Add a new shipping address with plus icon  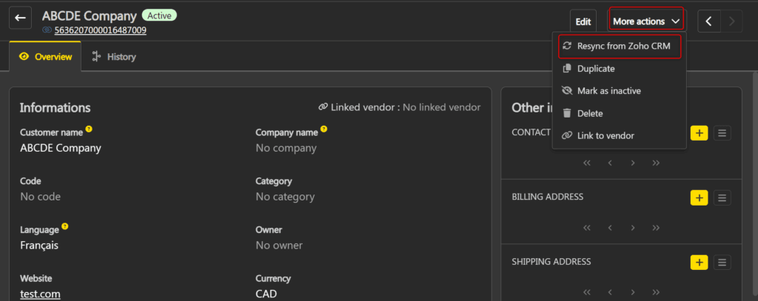point(699,263)
